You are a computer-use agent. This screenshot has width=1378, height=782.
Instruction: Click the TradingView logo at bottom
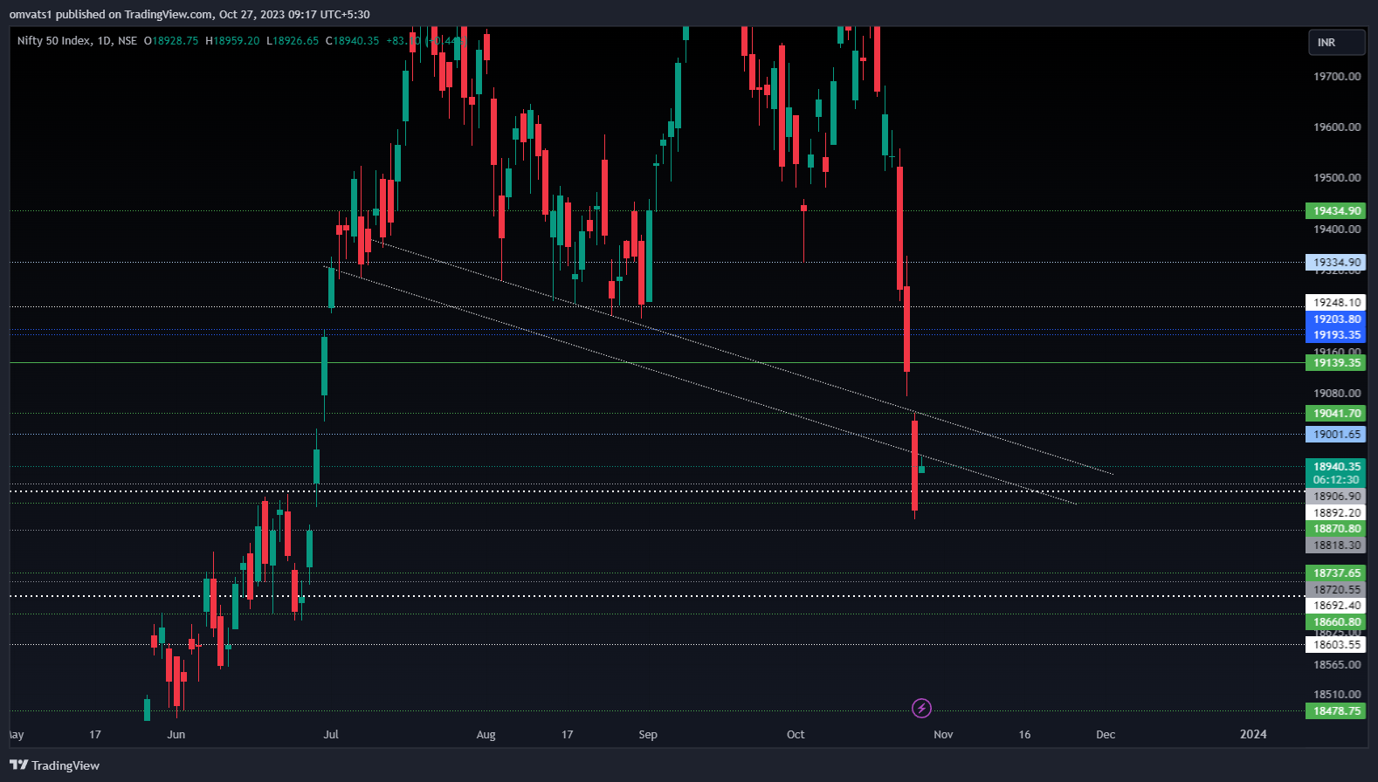(54, 765)
